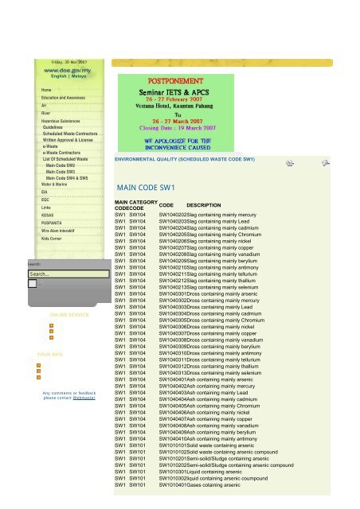This screenshot has height=509, width=360.
Task: Click the email-to-friend icon beside the printer icon
Action: click(325, 163)
